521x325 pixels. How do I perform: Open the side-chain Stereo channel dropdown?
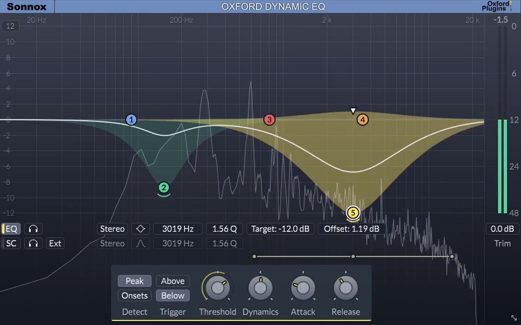coord(112,243)
